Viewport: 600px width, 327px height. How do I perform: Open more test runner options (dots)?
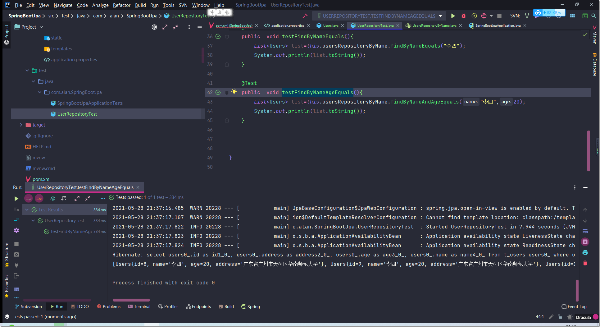[103, 198]
